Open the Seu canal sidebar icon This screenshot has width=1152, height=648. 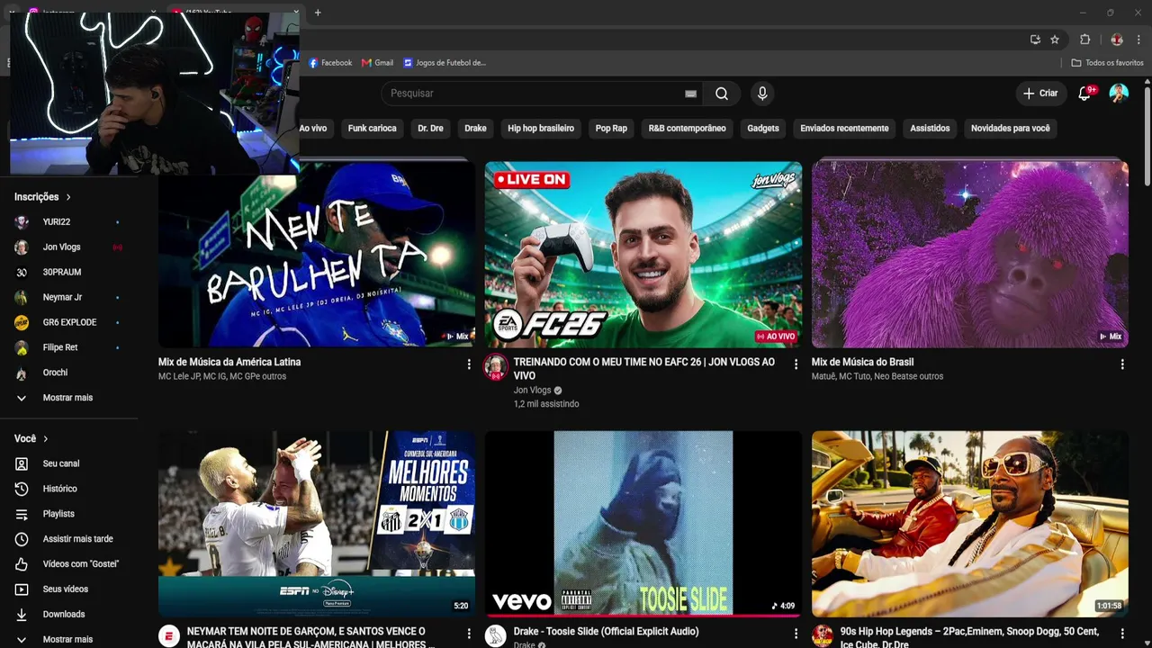22,463
